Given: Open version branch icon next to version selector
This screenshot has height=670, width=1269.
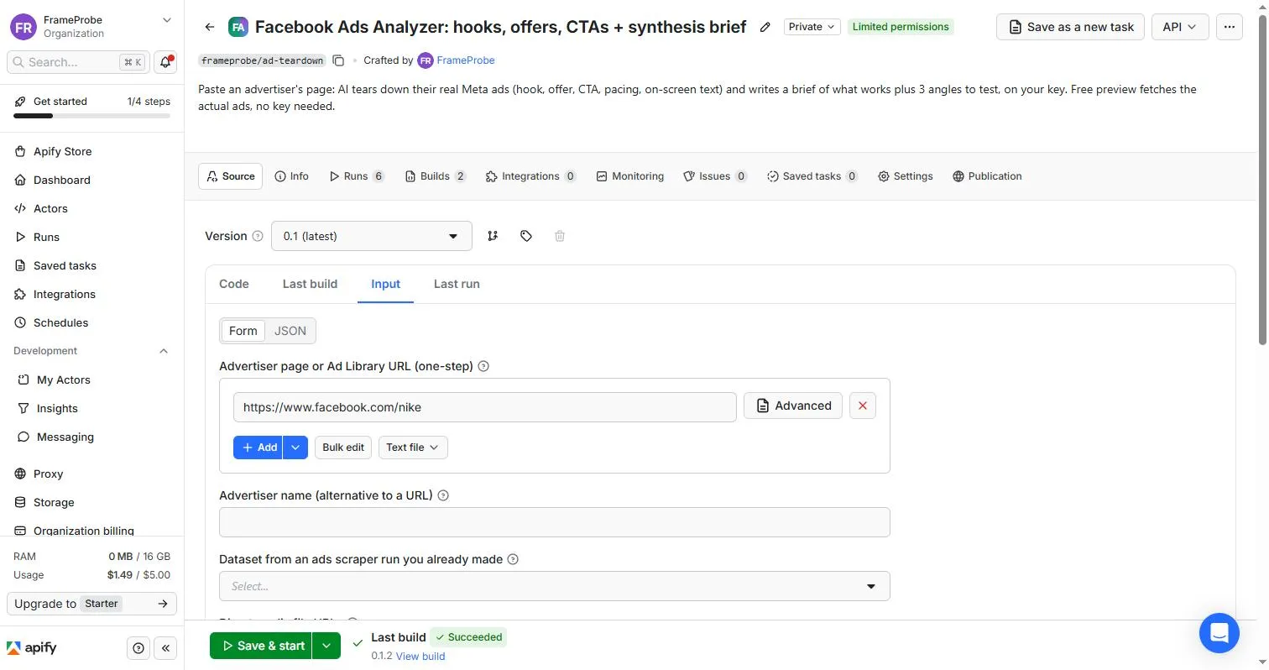Looking at the screenshot, I should [x=493, y=236].
